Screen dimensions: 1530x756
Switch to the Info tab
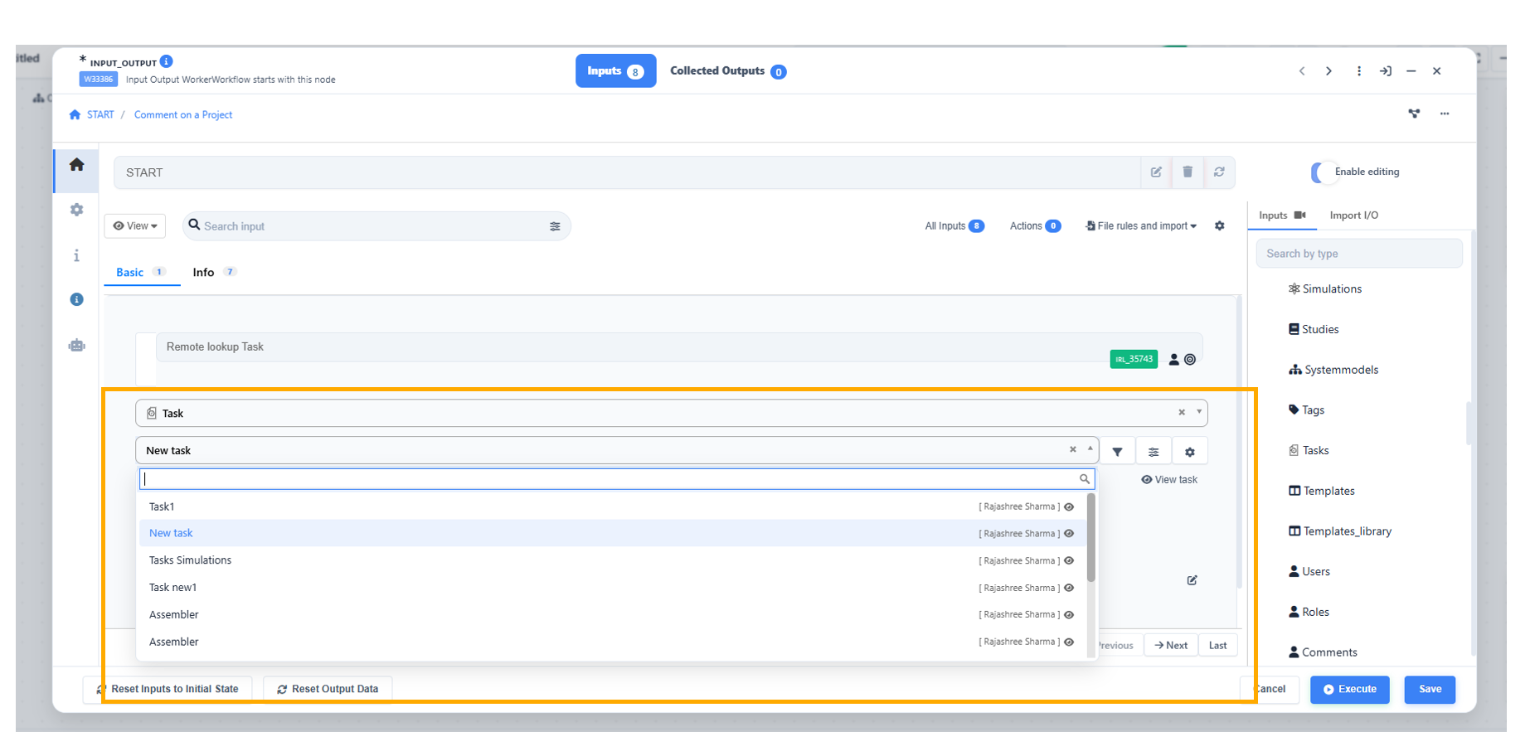click(x=204, y=273)
